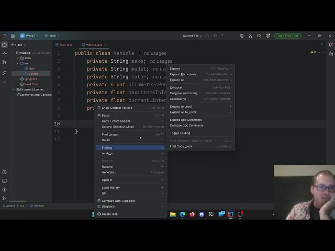The height and width of the screenshot is (251, 335).
Task: Choose Generate... from context menu
Action: (131, 172)
